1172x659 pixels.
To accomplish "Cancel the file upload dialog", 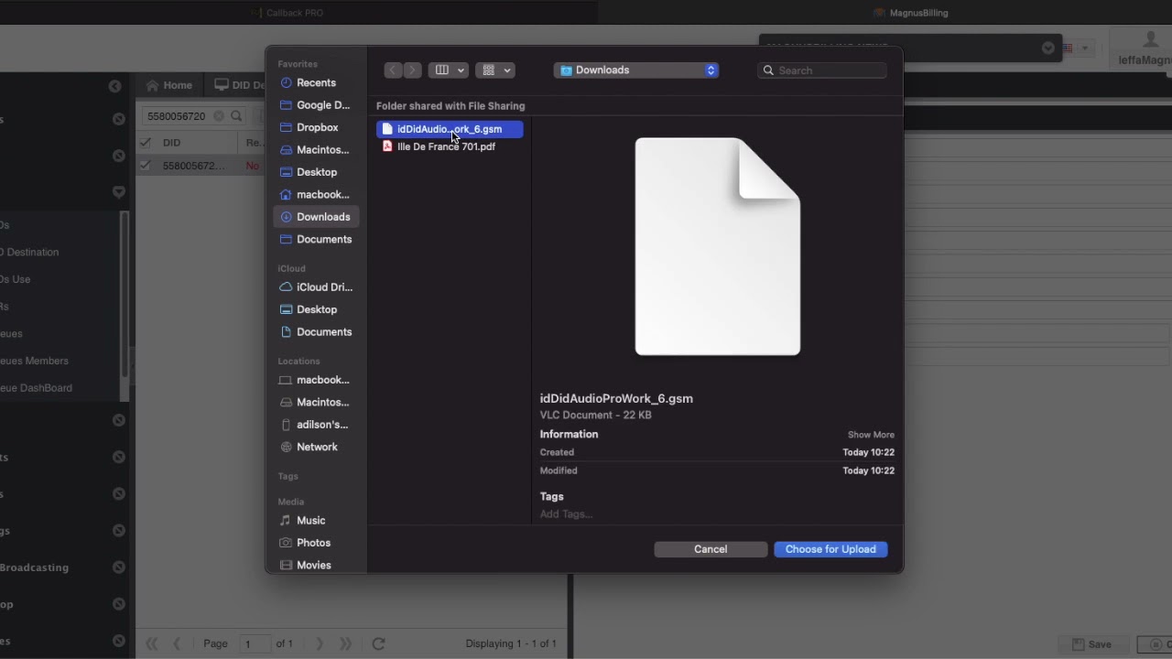I will [x=711, y=549].
